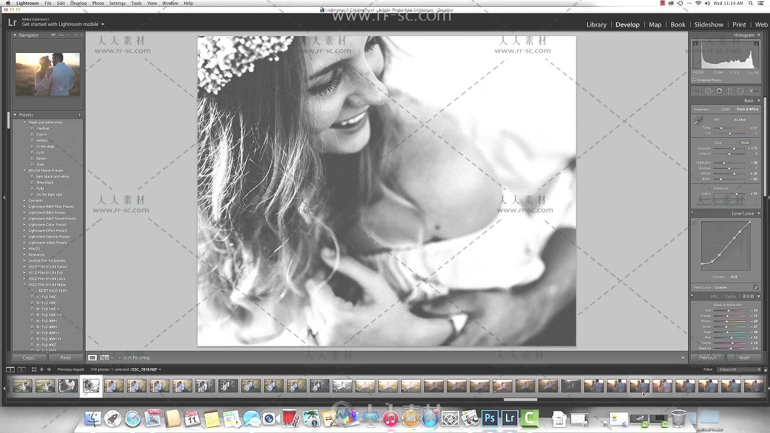Select main window display button 1
The image size is (770, 433).
point(10,369)
